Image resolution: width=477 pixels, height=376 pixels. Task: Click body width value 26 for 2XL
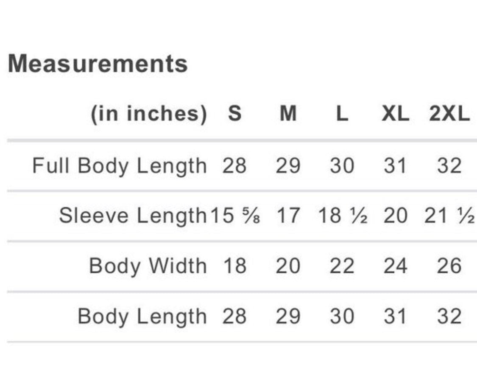click(449, 266)
